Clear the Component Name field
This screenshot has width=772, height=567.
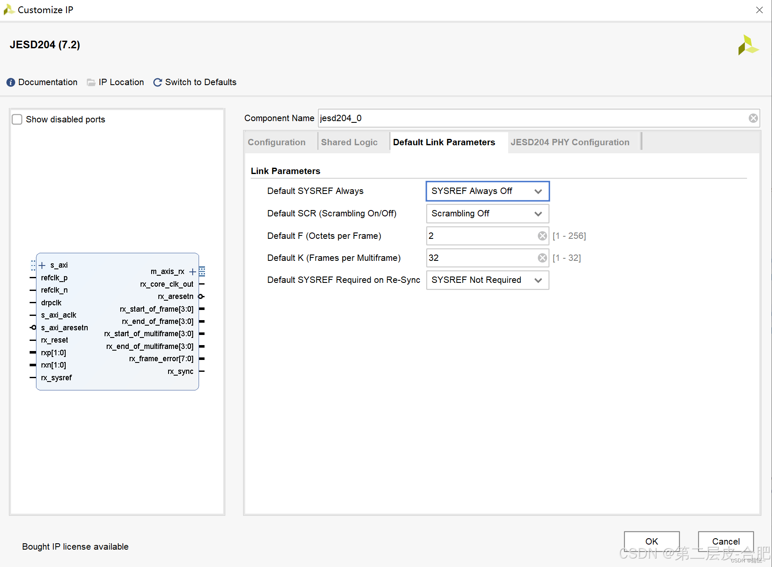(x=753, y=118)
